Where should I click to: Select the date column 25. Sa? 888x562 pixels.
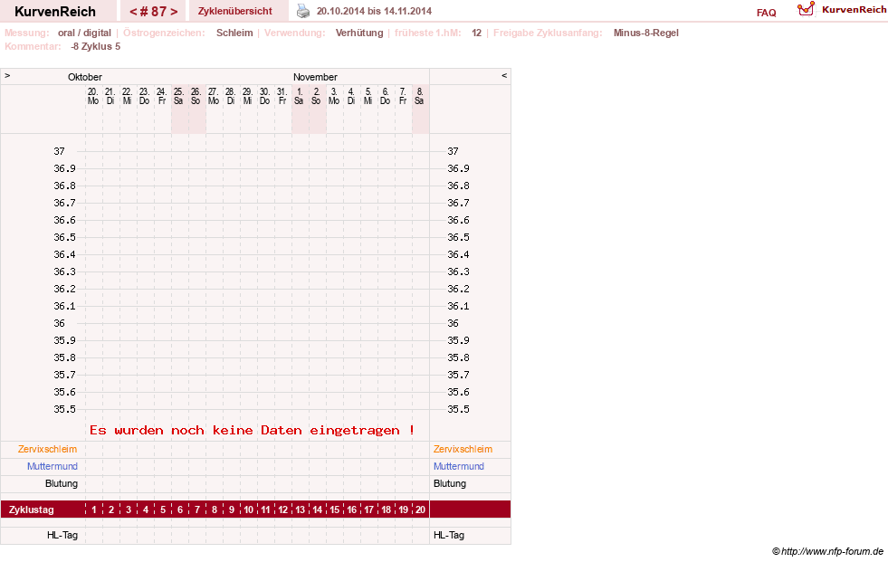(x=178, y=96)
